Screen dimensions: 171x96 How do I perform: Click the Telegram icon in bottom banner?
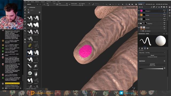(x=121, y=93)
